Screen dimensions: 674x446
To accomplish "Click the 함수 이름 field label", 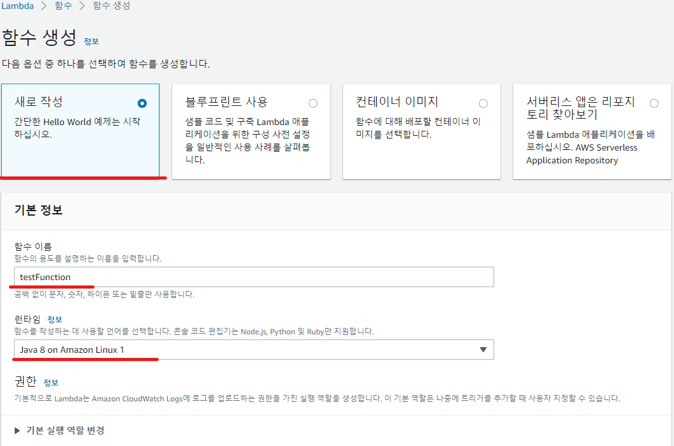I will coord(33,246).
